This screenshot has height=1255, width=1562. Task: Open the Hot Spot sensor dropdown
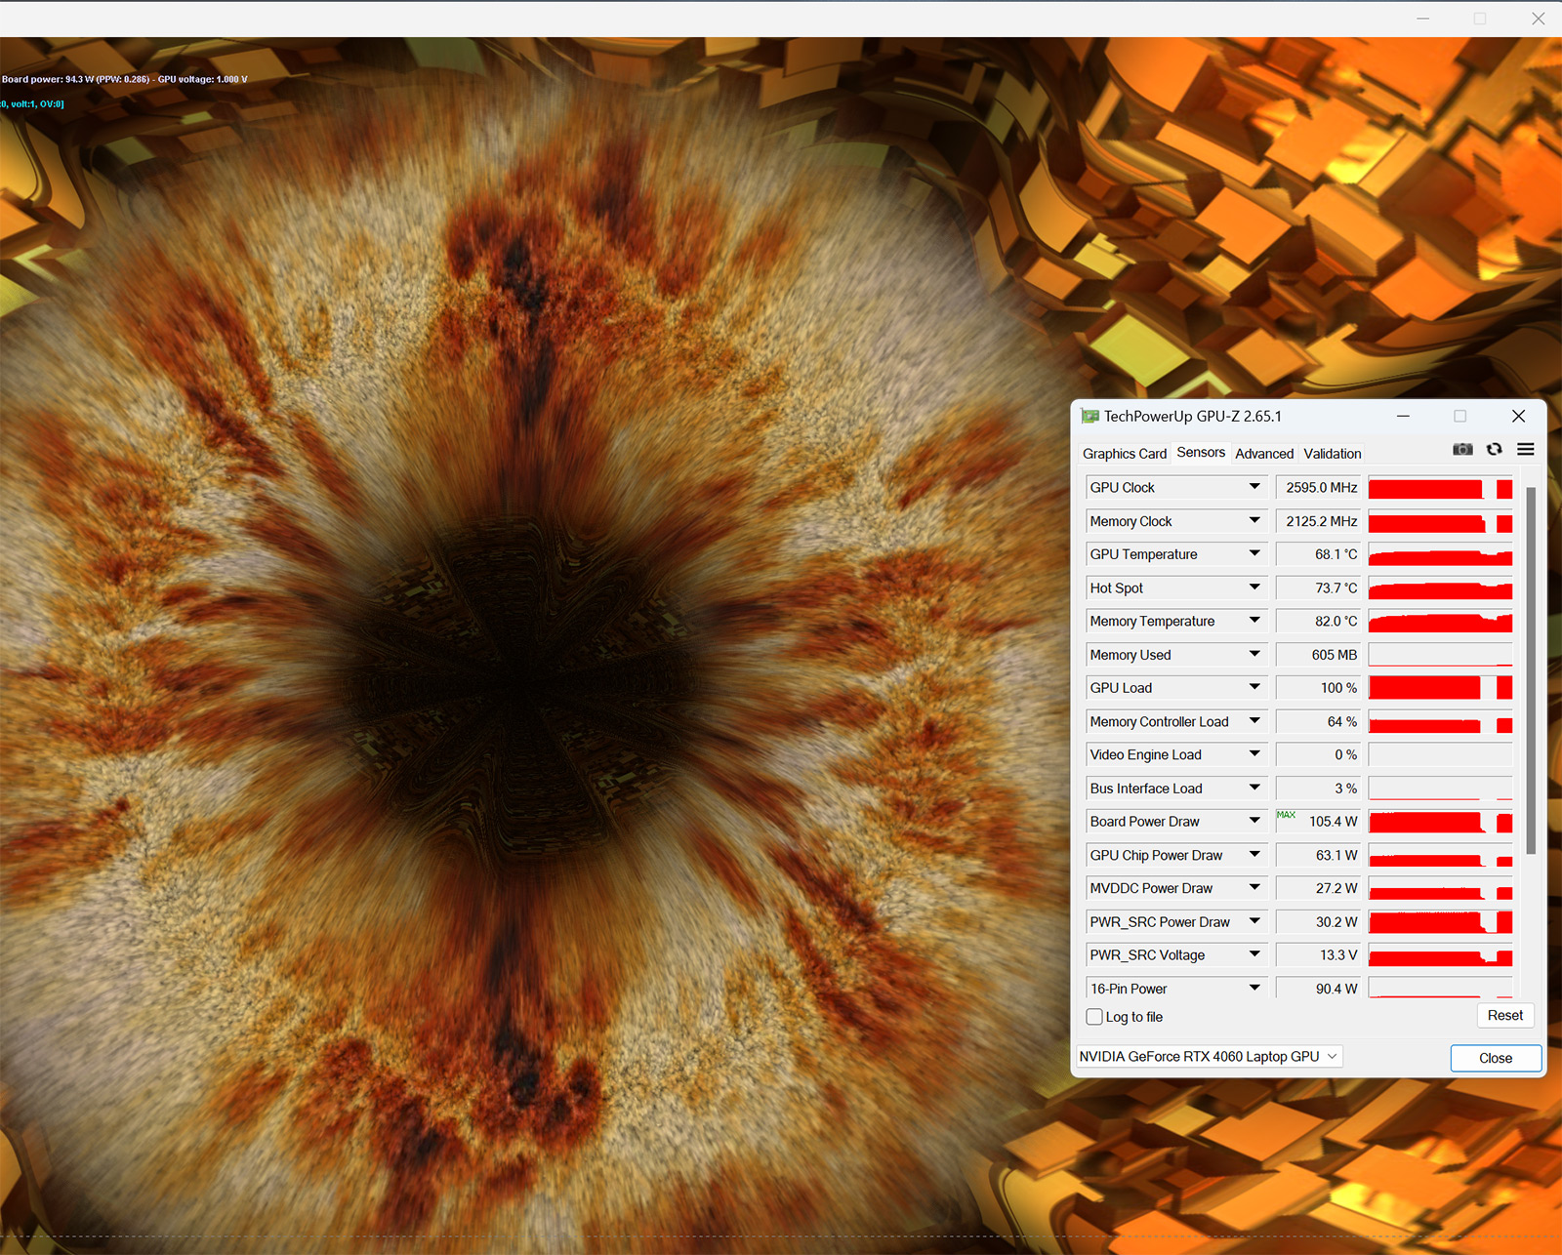click(x=1254, y=587)
